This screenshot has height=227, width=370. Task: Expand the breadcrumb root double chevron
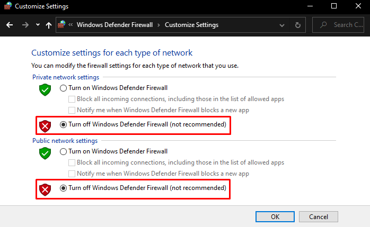(71, 25)
